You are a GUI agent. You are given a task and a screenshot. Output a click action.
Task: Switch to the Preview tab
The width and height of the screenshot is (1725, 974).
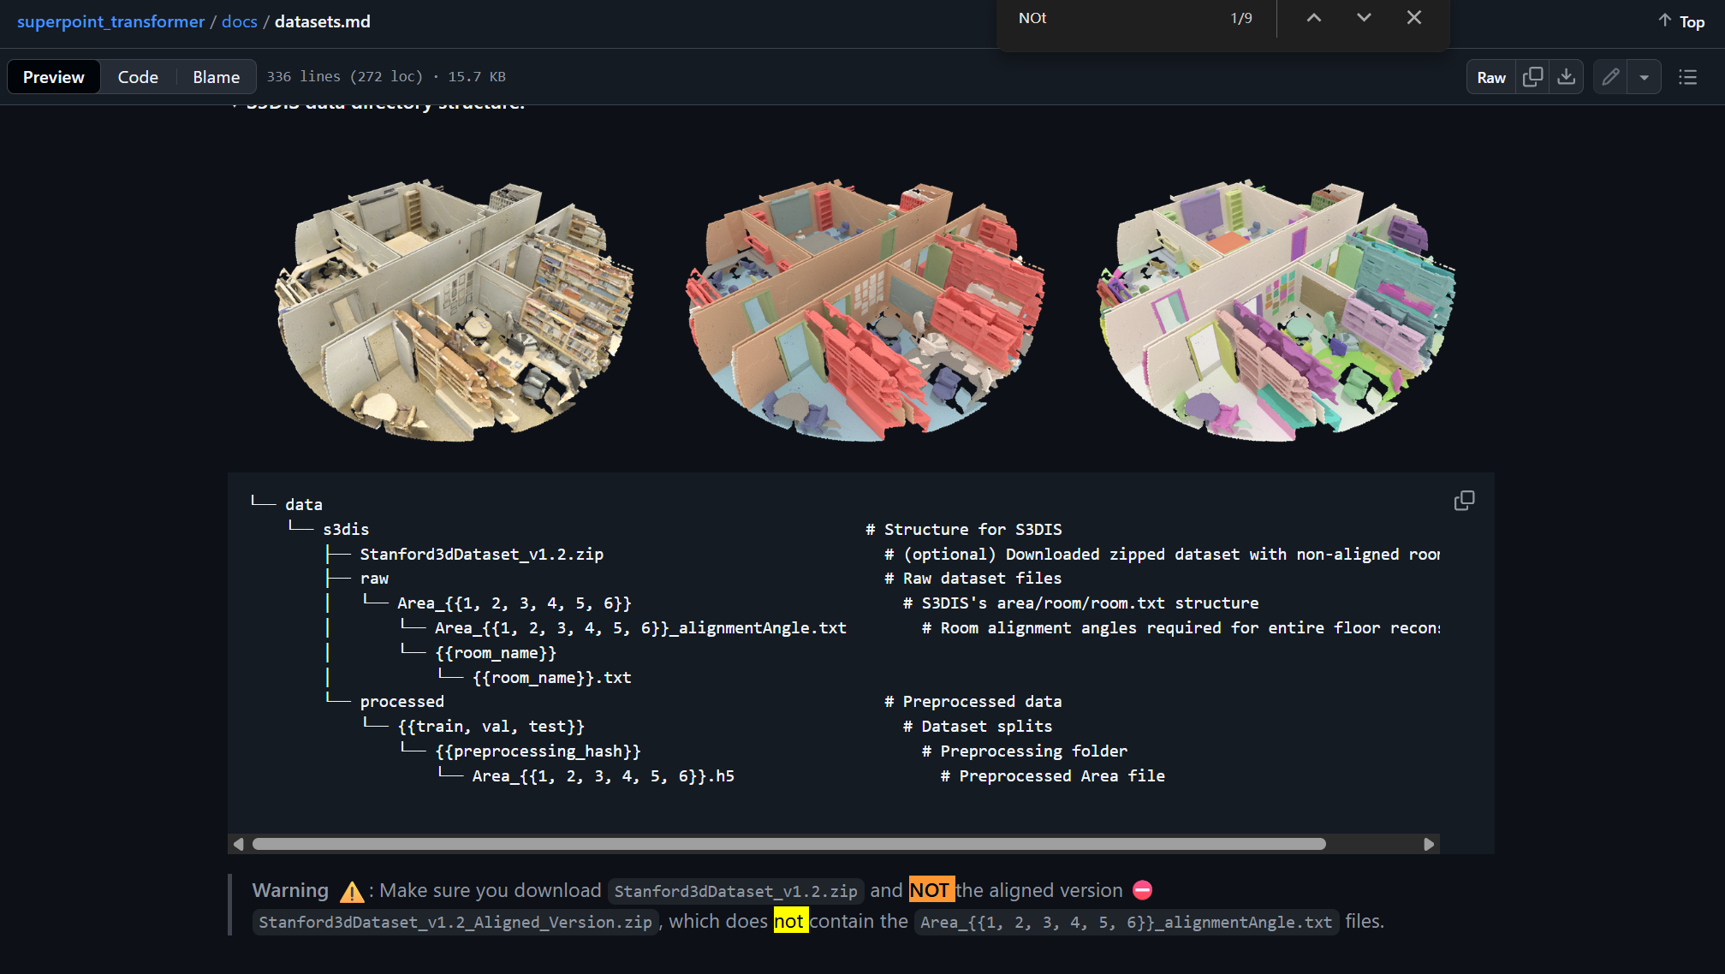tap(54, 77)
